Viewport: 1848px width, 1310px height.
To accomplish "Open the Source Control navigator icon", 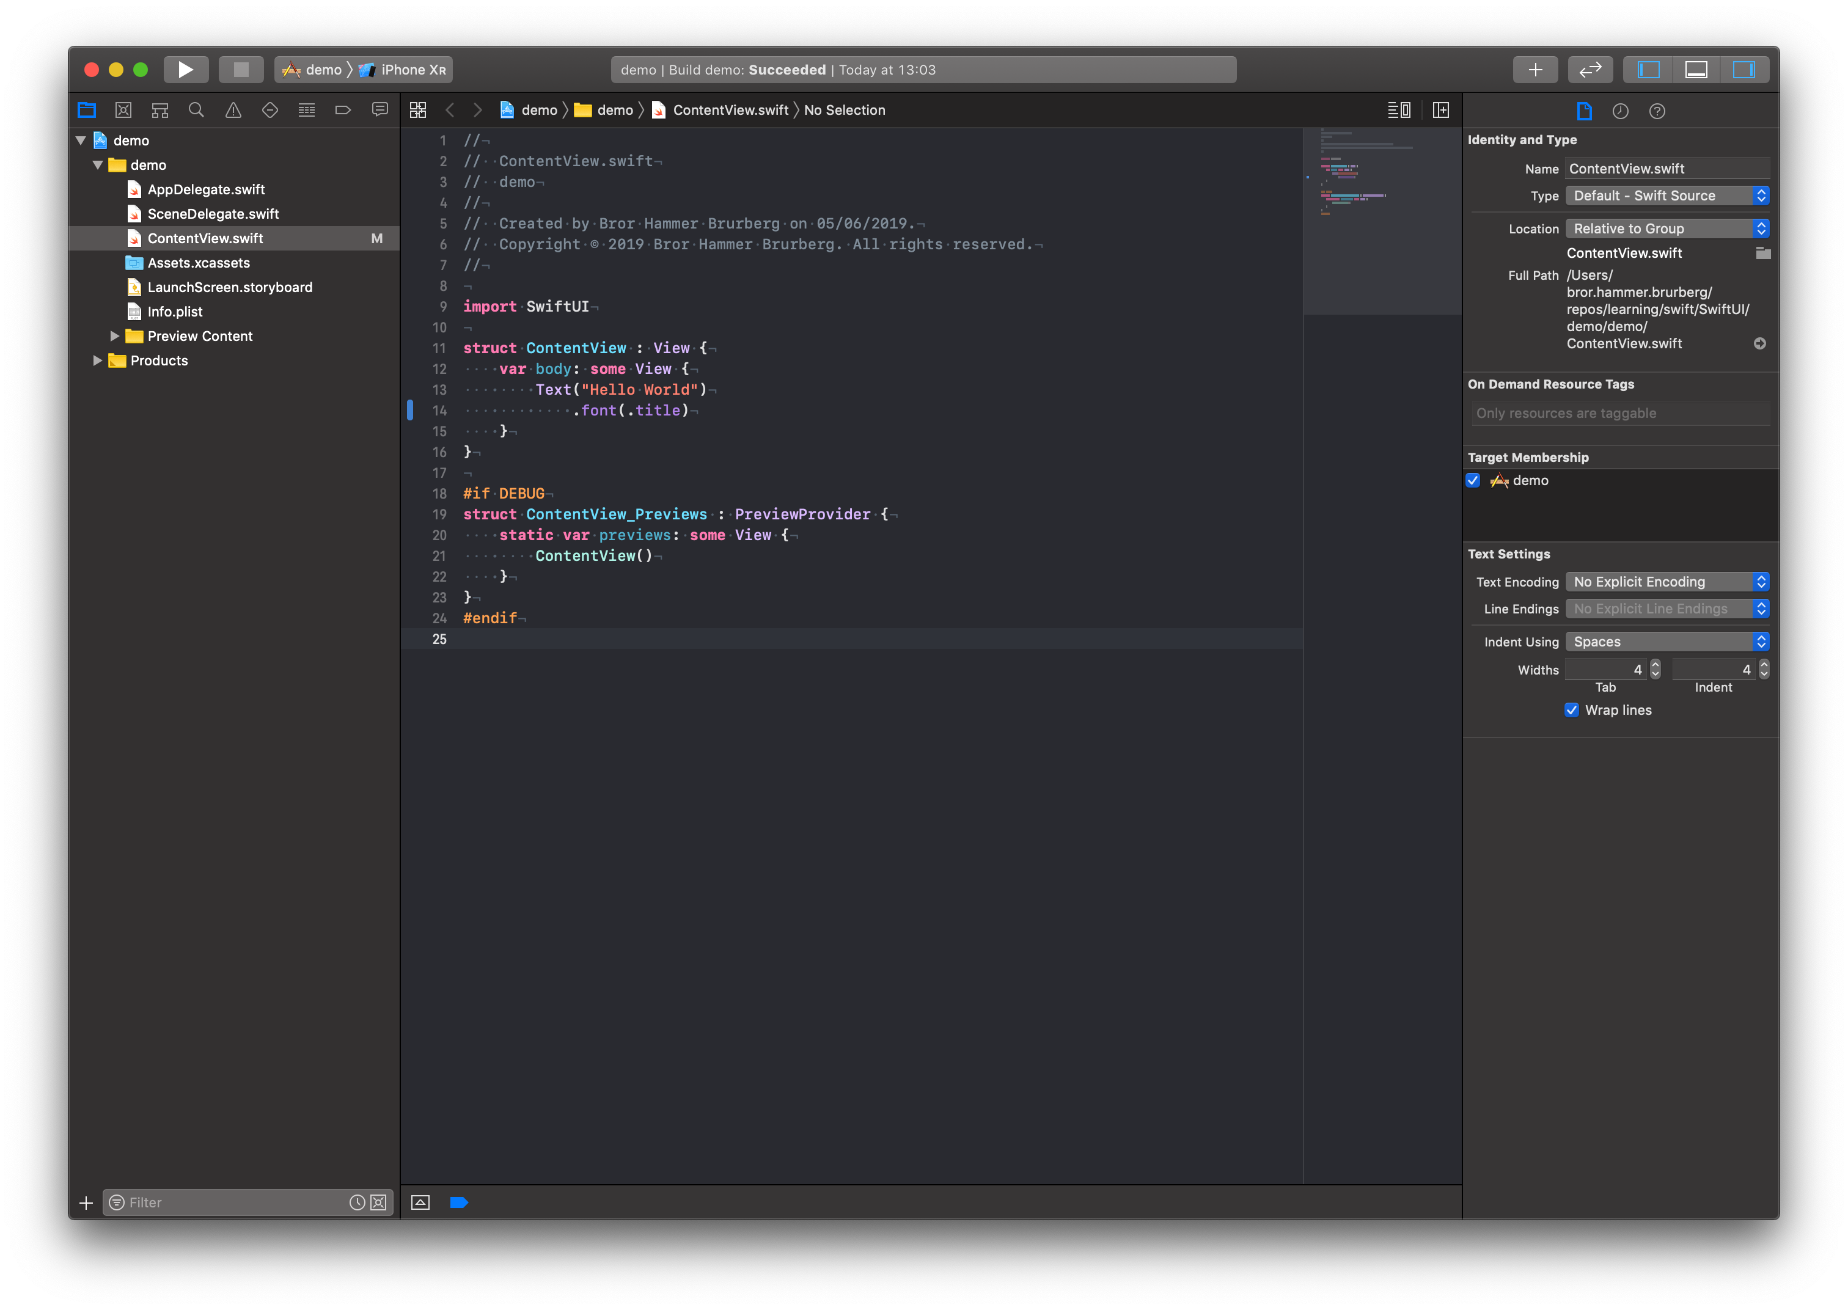I will coord(123,111).
